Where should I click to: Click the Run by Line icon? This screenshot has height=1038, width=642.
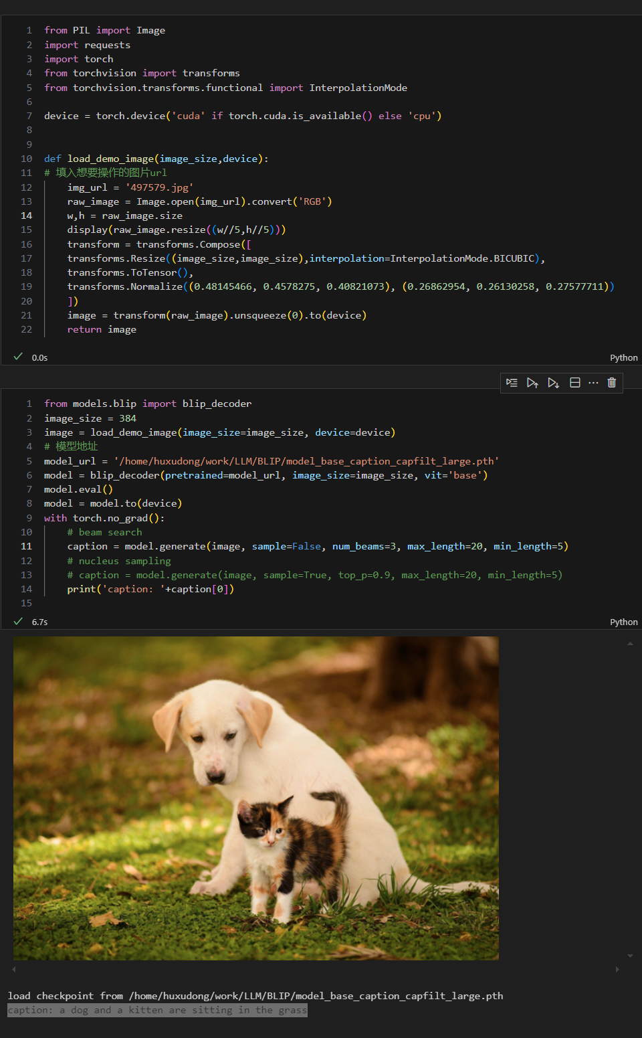coord(512,383)
